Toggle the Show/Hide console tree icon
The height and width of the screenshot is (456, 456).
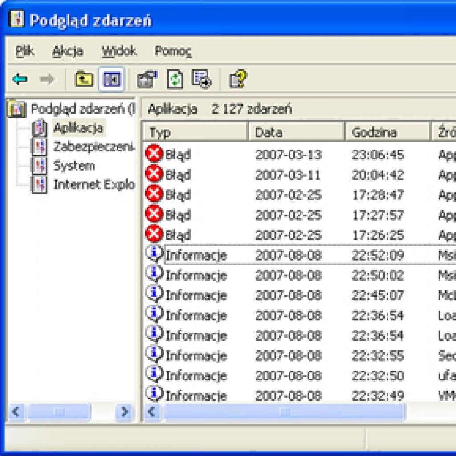coord(111,80)
